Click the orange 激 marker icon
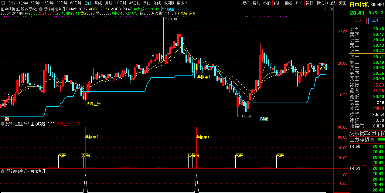The width and height of the screenshot is (385, 193). tap(7, 119)
